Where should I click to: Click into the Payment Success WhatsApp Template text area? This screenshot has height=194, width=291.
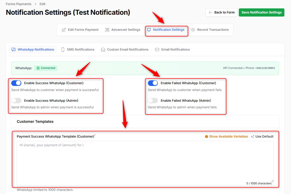(x=145, y=163)
